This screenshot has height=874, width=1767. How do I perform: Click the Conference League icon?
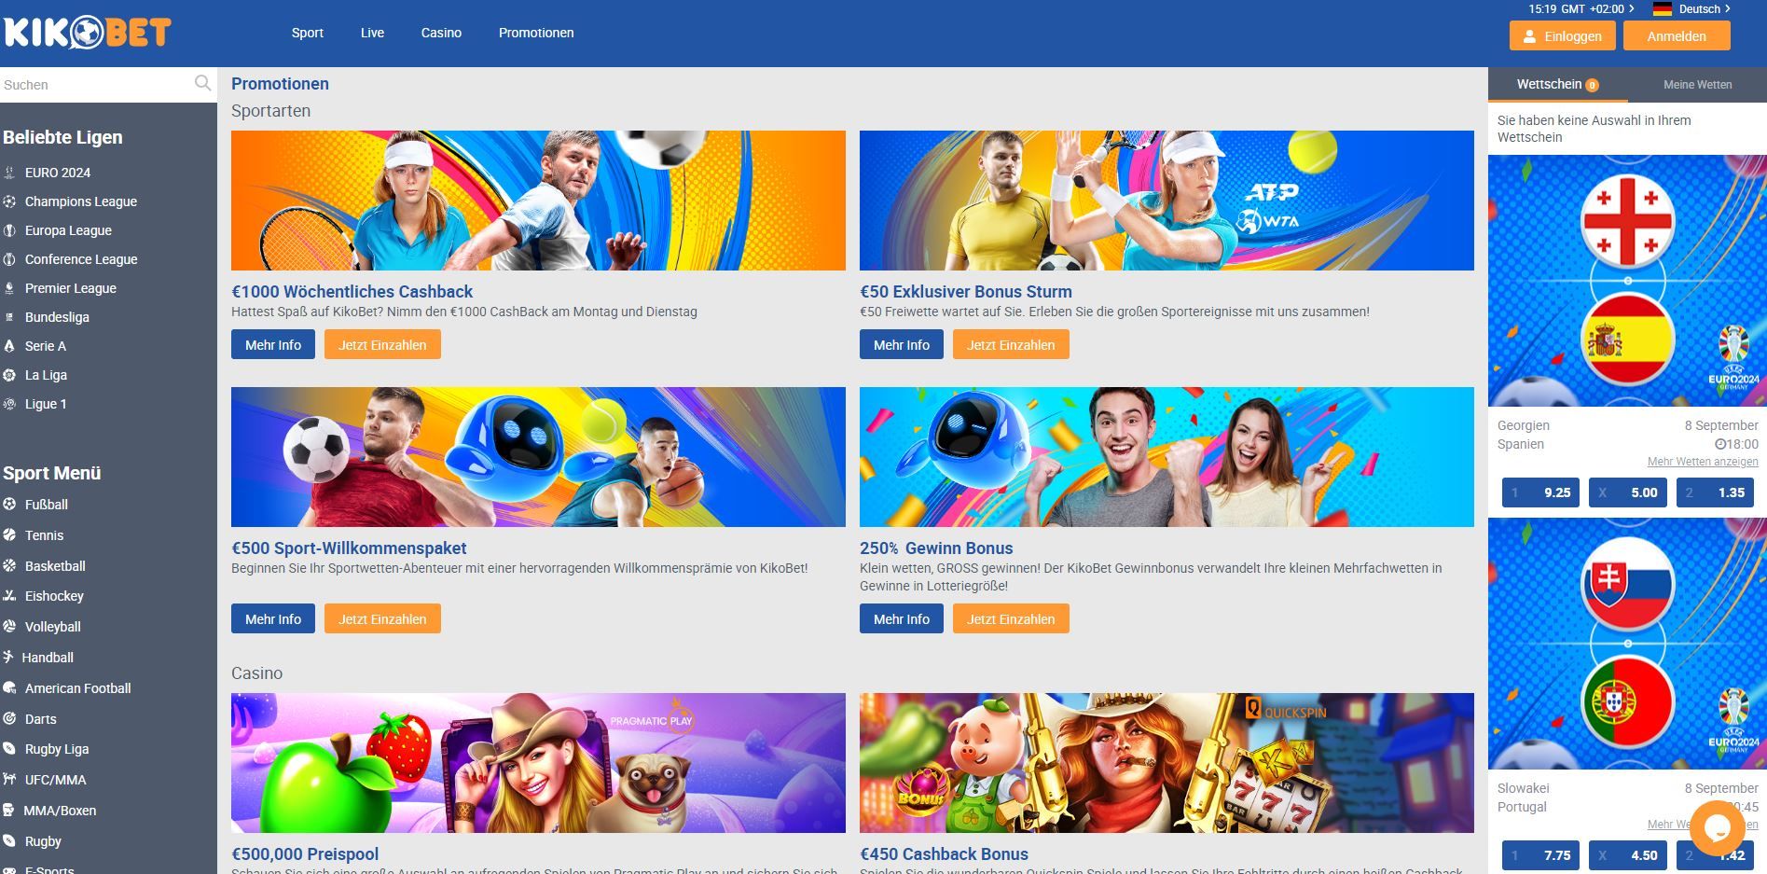(x=9, y=259)
